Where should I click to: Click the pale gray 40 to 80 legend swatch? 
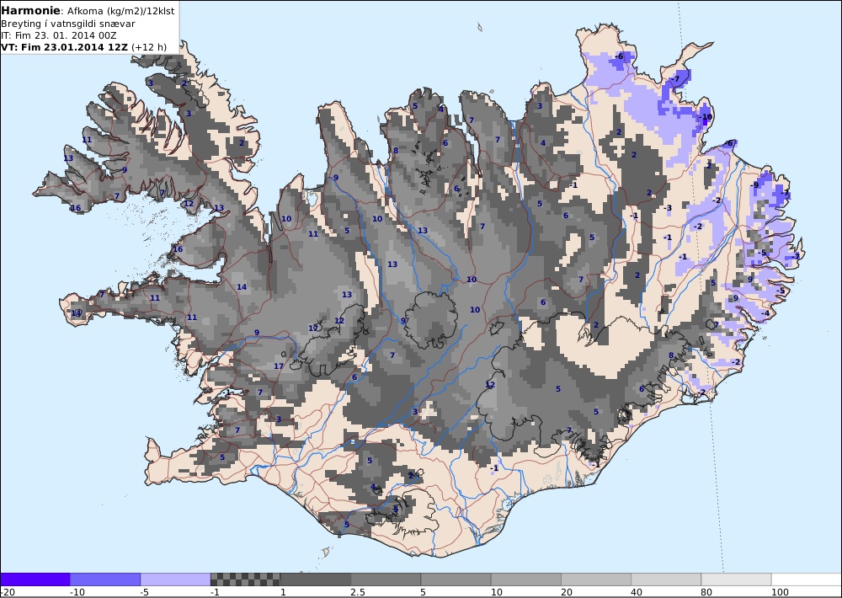click(x=666, y=579)
